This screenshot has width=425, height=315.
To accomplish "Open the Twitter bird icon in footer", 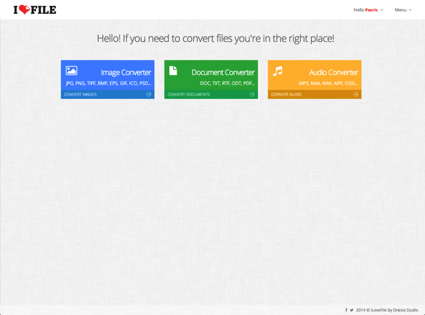I will [x=351, y=310].
